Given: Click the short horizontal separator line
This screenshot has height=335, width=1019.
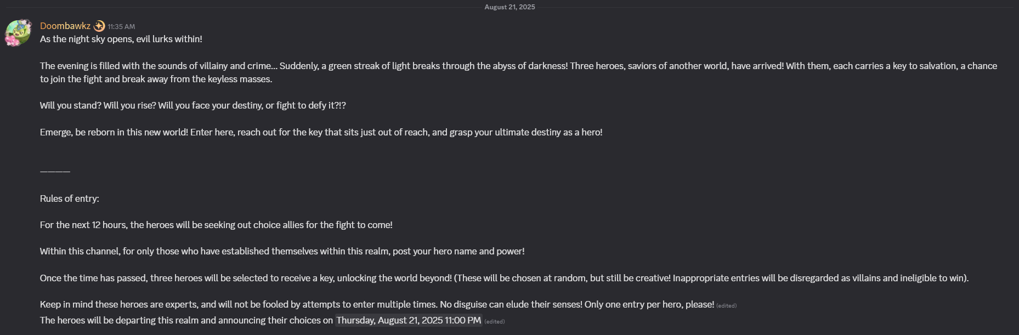Looking at the screenshot, I should (x=55, y=172).
